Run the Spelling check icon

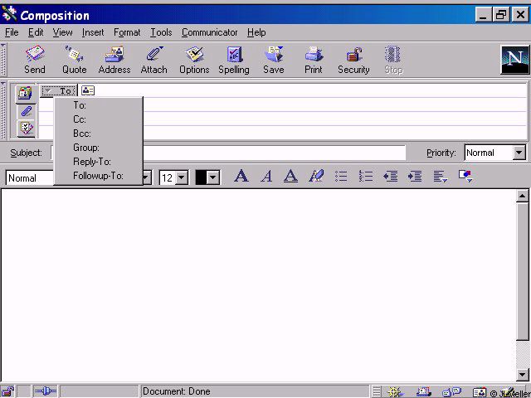234,60
